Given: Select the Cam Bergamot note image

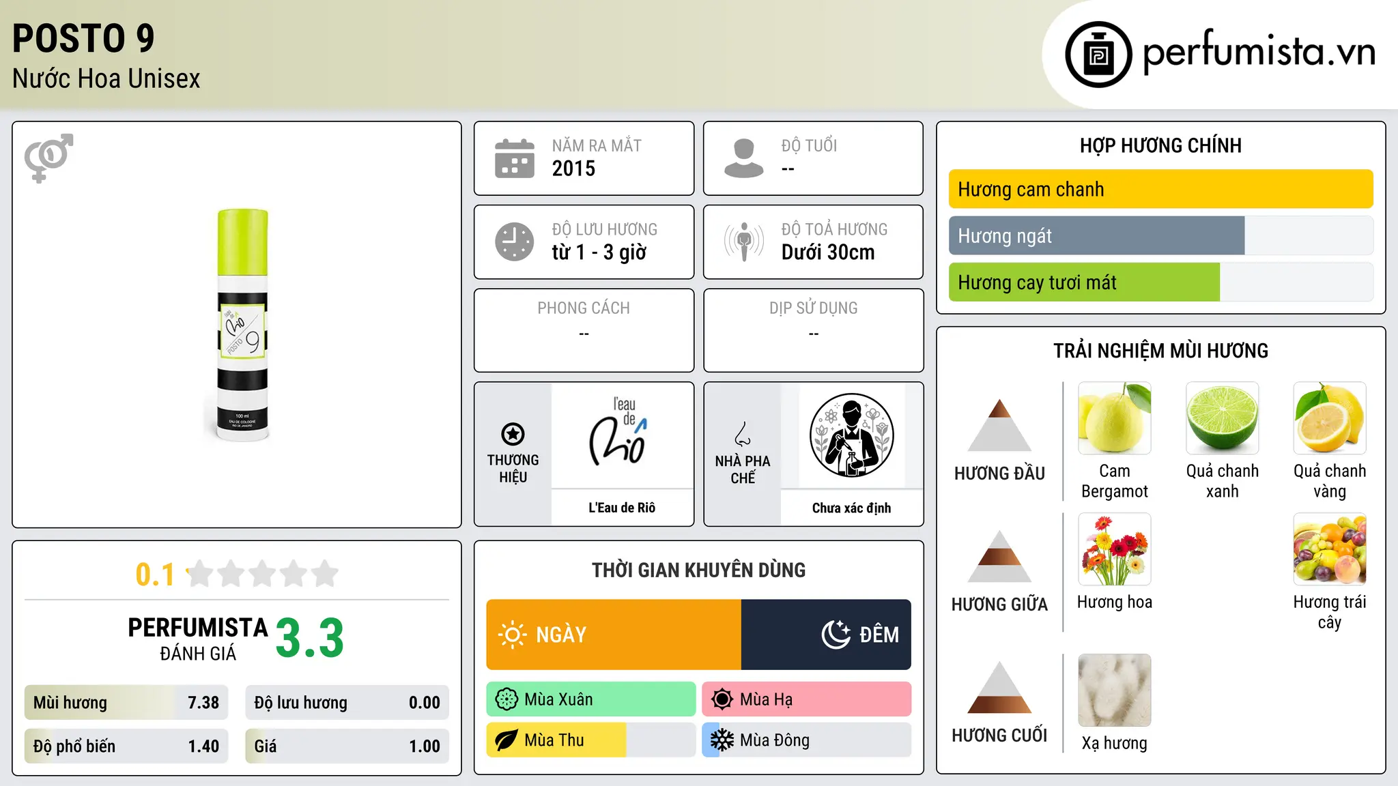Looking at the screenshot, I should click(1115, 418).
